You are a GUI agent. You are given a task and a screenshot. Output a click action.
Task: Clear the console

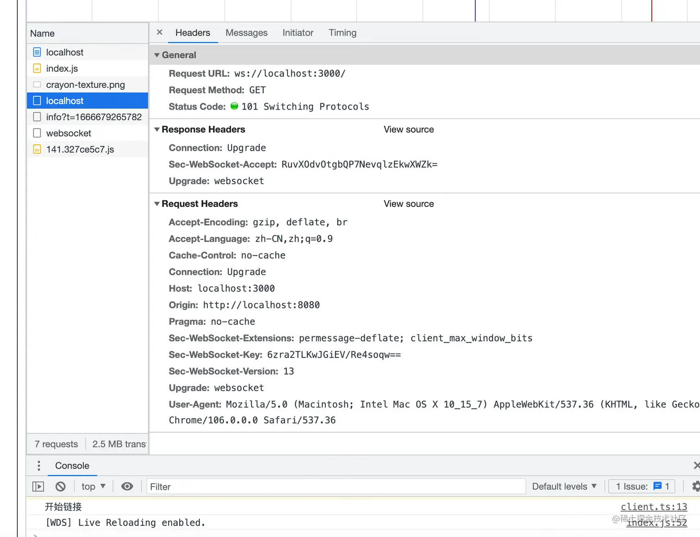(x=61, y=487)
